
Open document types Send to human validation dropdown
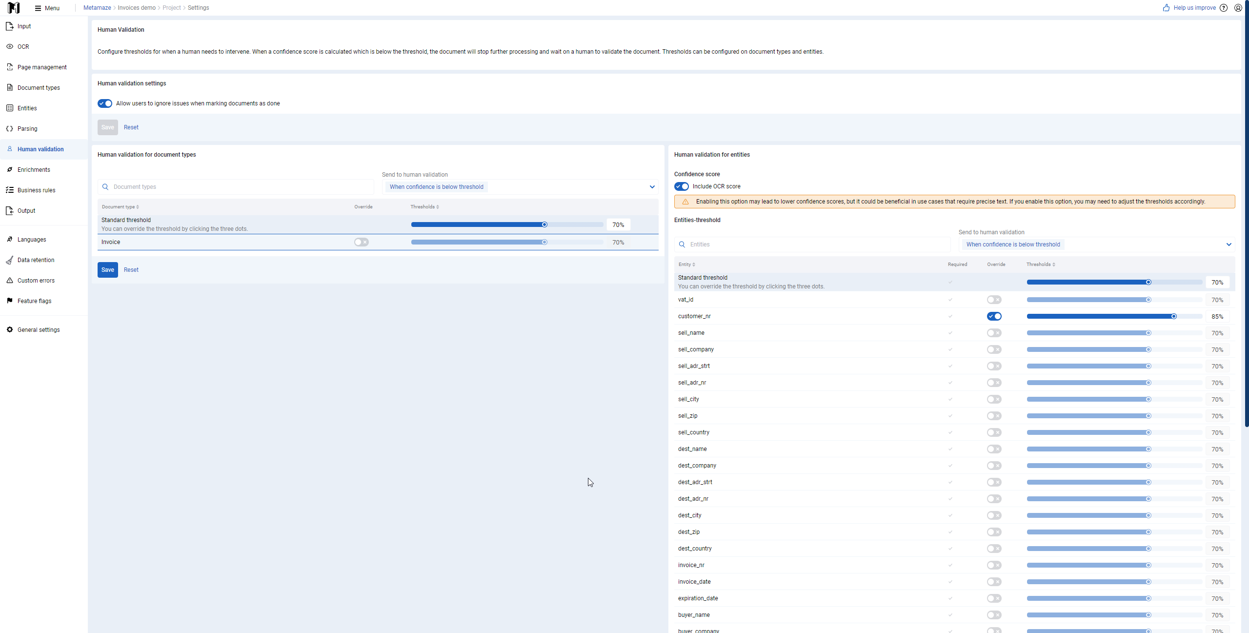(x=520, y=187)
